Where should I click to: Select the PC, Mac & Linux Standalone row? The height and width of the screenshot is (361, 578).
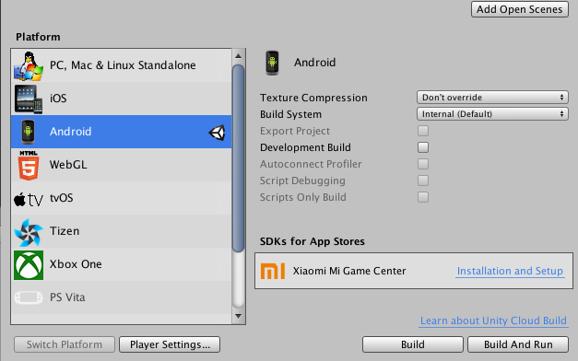(x=122, y=65)
